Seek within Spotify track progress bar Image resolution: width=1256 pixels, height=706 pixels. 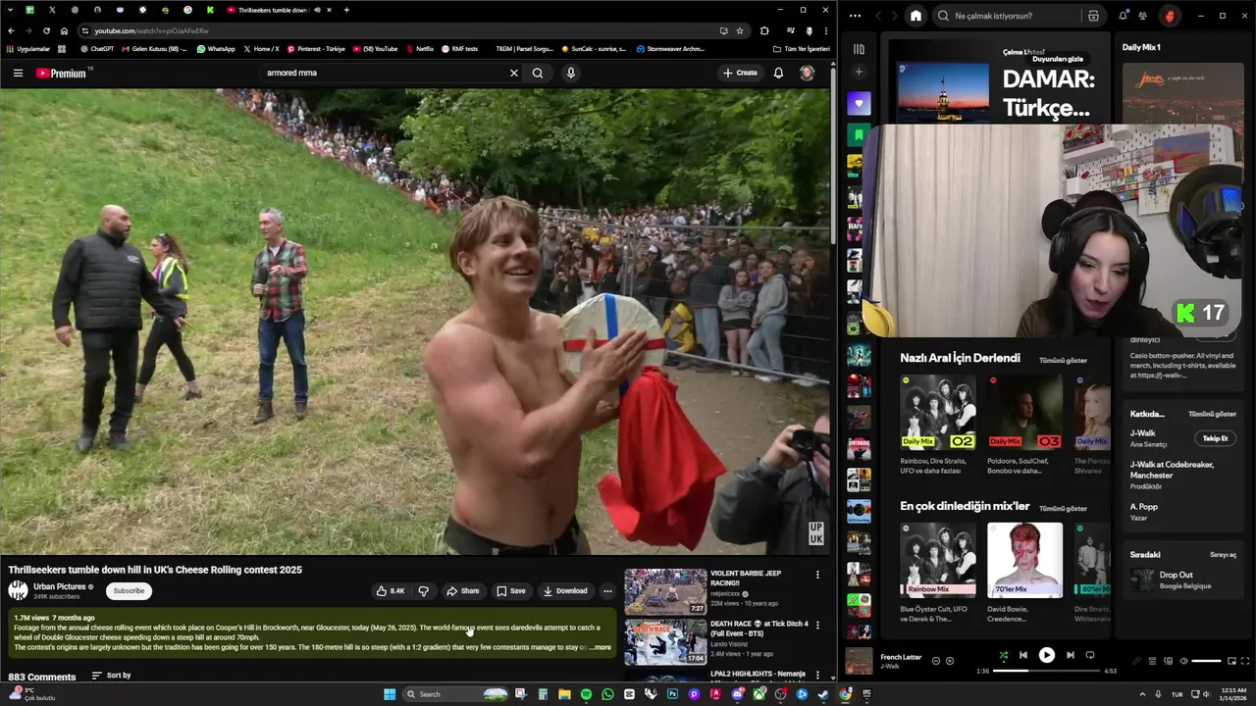[1047, 671]
